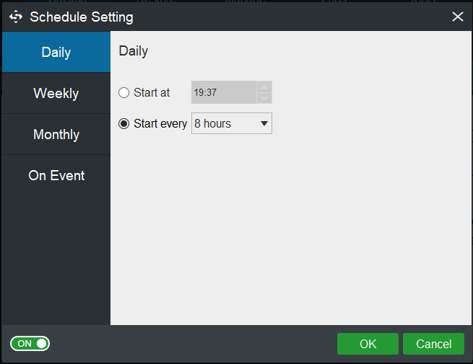Close the Schedule Setting dialog
This screenshot has width=473, height=364.
(x=457, y=17)
